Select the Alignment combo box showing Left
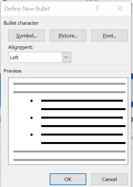This screenshot has height=187, width=133. click(x=40, y=57)
